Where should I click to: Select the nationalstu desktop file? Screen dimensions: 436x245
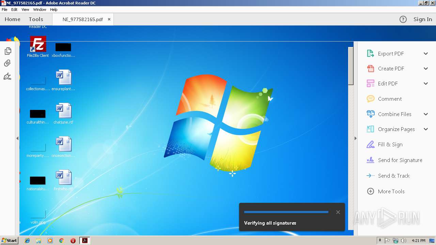click(38, 183)
